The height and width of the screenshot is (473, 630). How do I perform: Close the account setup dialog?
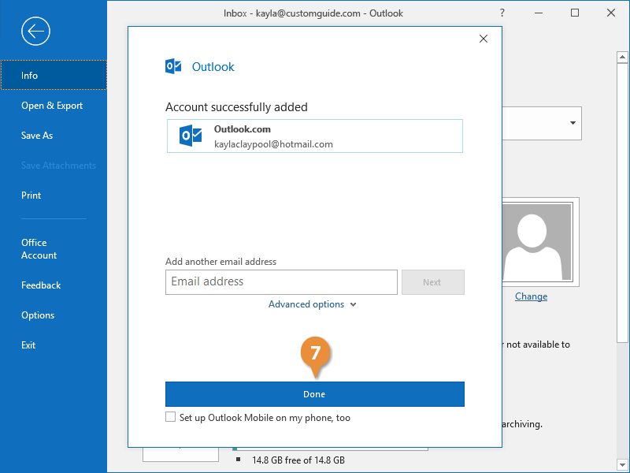tap(484, 39)
